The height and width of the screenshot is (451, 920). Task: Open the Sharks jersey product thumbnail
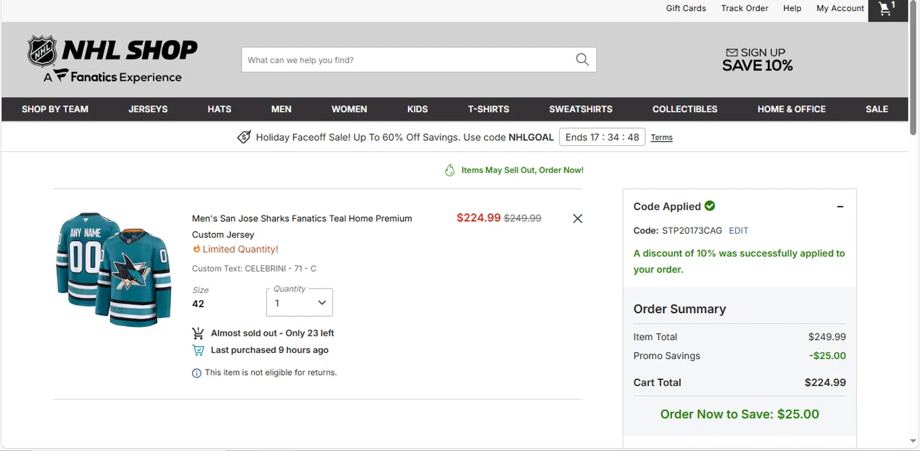113,269
